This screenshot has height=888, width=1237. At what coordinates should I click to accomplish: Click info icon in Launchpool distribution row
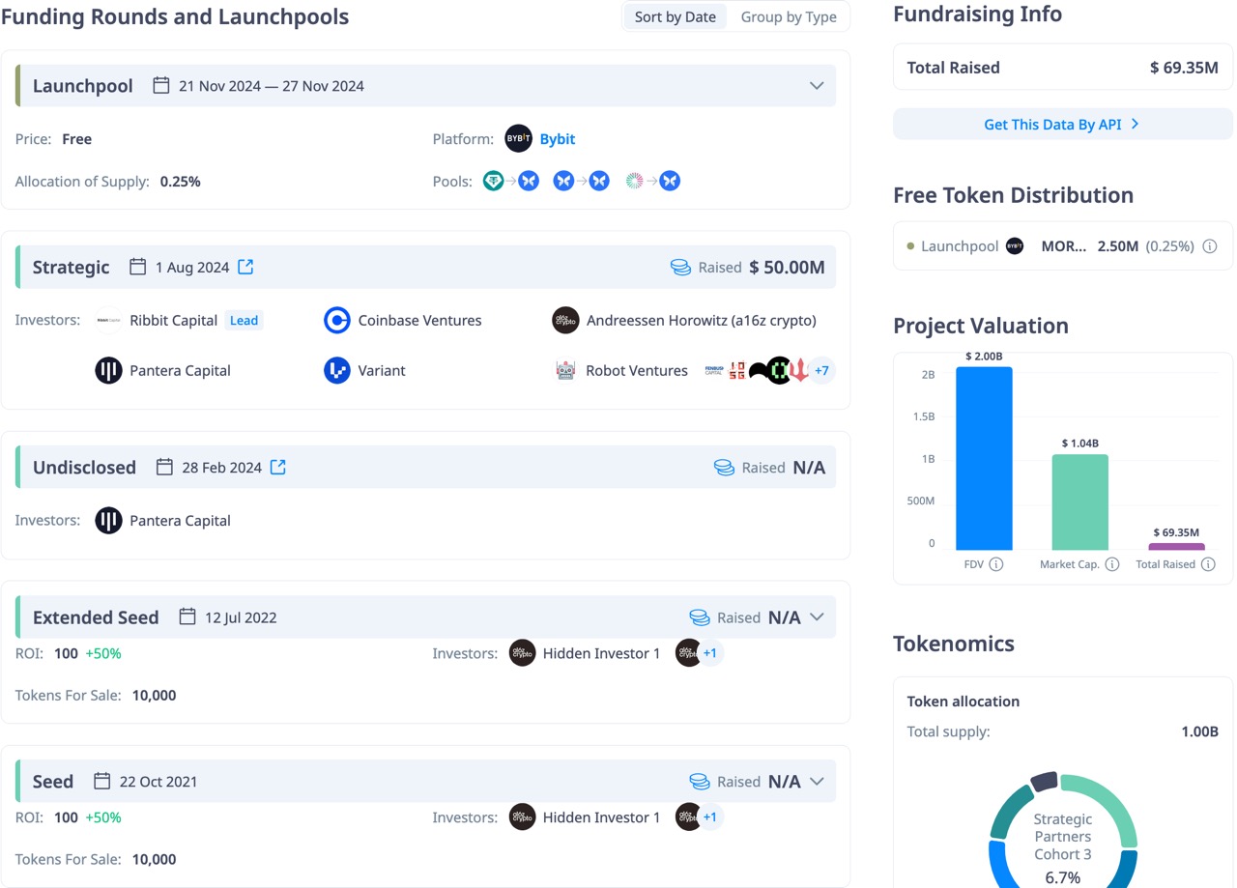pyautogui.click(x=1209, y=246)
